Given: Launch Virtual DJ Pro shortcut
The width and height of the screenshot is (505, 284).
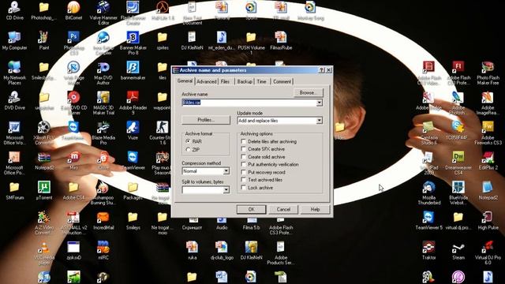Looking at the screenshot, I should pyautogui.click(x=488, y=252).
